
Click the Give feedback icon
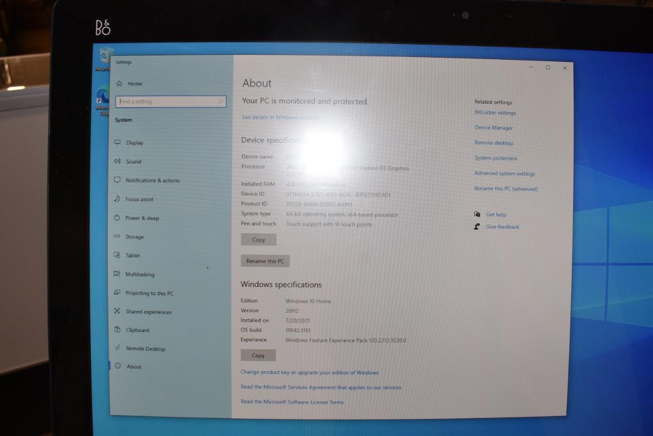[x=477, y=227]
